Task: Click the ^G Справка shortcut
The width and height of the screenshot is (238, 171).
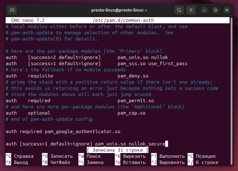Action: (x=19, y=156)
